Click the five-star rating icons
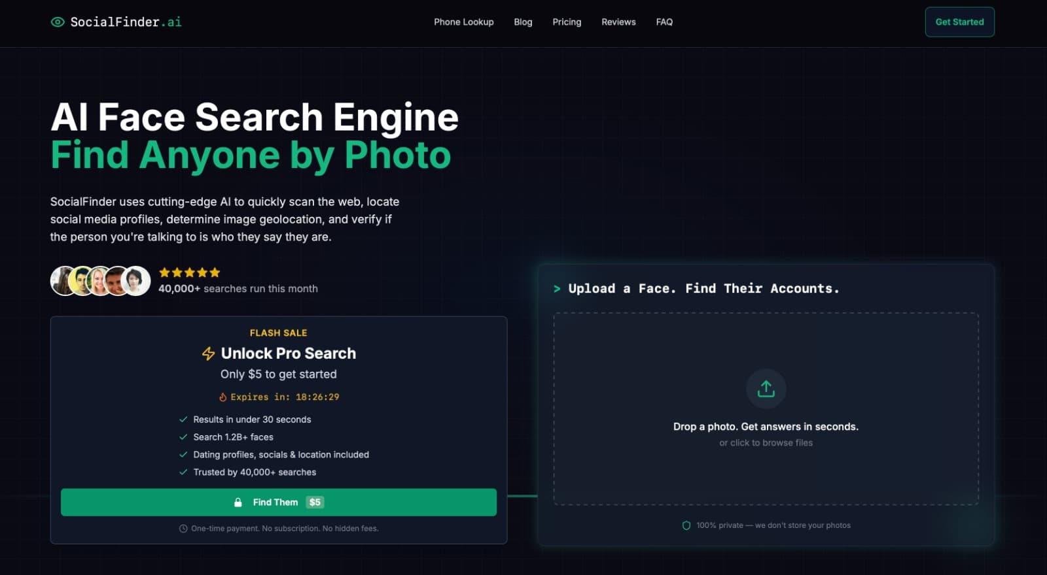The height and width of the screenshot is (575, 1047). 189,272
